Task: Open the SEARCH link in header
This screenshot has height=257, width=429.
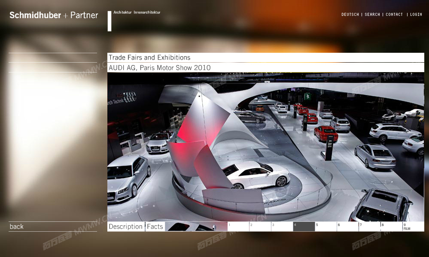Action: tap(372, 15)
